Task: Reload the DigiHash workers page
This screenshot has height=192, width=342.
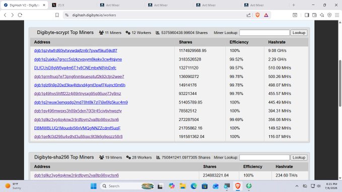Action: click(x=20, y=15)
